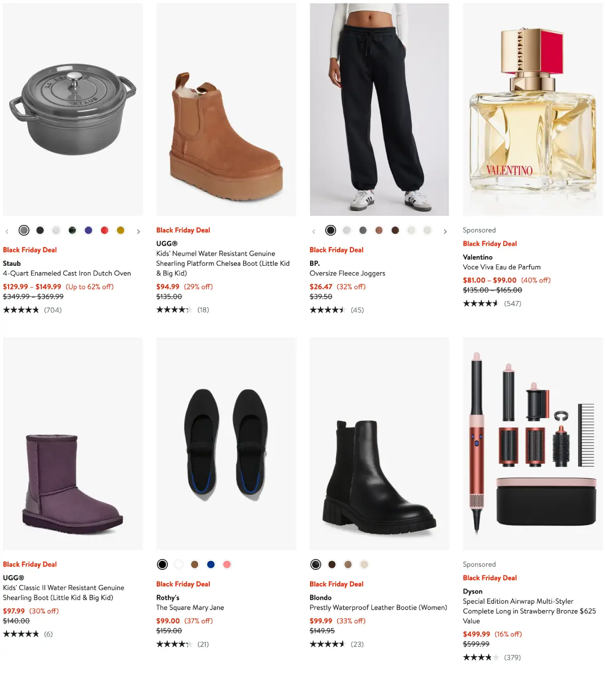
Task: Show previous BP. joggers color options
Action: pos(314,231)
